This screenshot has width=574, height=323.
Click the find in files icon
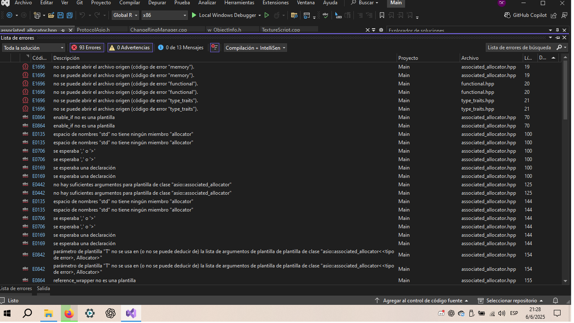294,15
